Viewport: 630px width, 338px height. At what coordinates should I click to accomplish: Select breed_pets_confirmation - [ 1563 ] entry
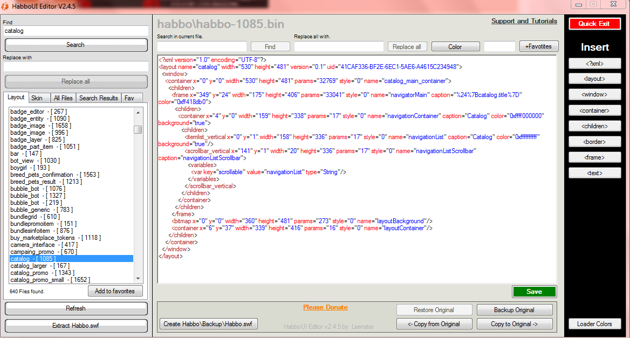[x=54, y=175]
